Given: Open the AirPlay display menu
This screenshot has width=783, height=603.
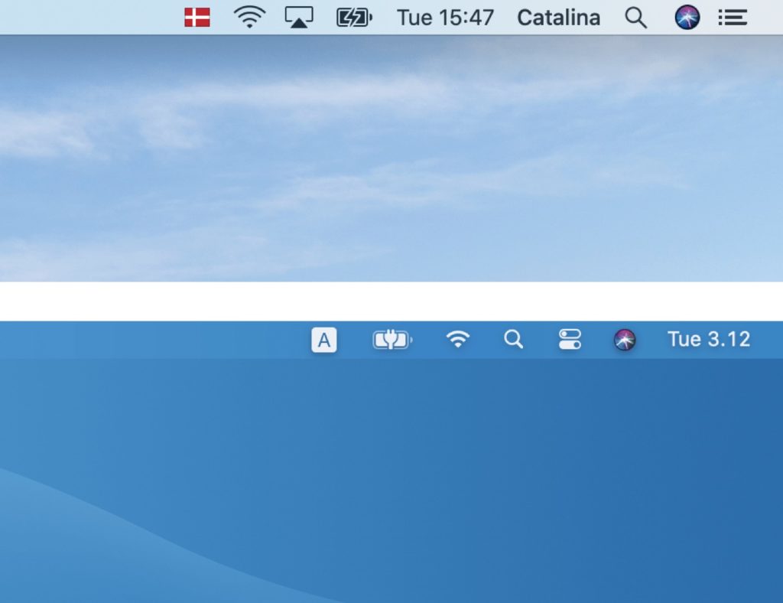Looking at the screenshot, I should click(x=299, y=18).
